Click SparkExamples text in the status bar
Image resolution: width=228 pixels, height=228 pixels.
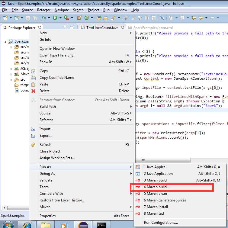click(13, 216)
